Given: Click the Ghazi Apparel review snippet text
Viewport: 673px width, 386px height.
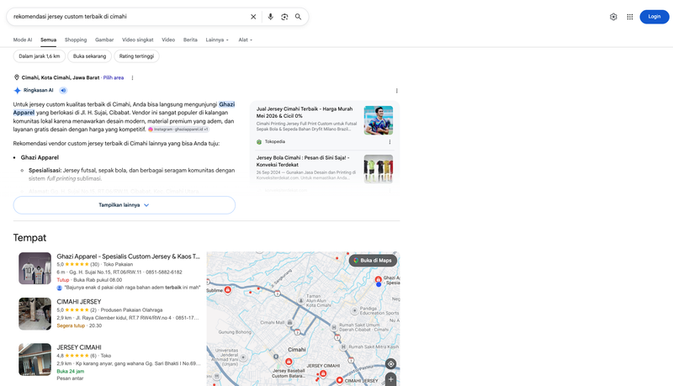Looking at the screenshot, I should coord(132,288).
